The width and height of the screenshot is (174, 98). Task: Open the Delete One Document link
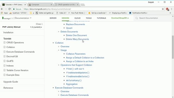point(76,35)
